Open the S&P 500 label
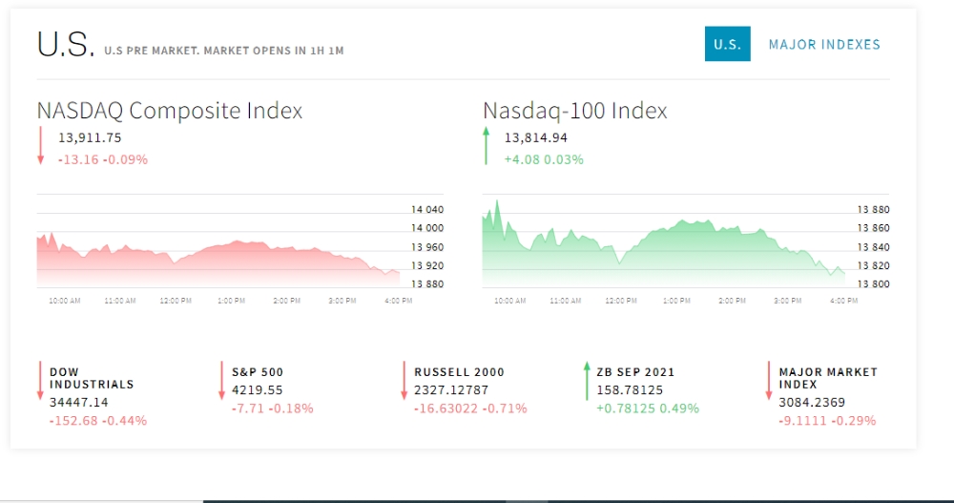 [x=258, y=372]
